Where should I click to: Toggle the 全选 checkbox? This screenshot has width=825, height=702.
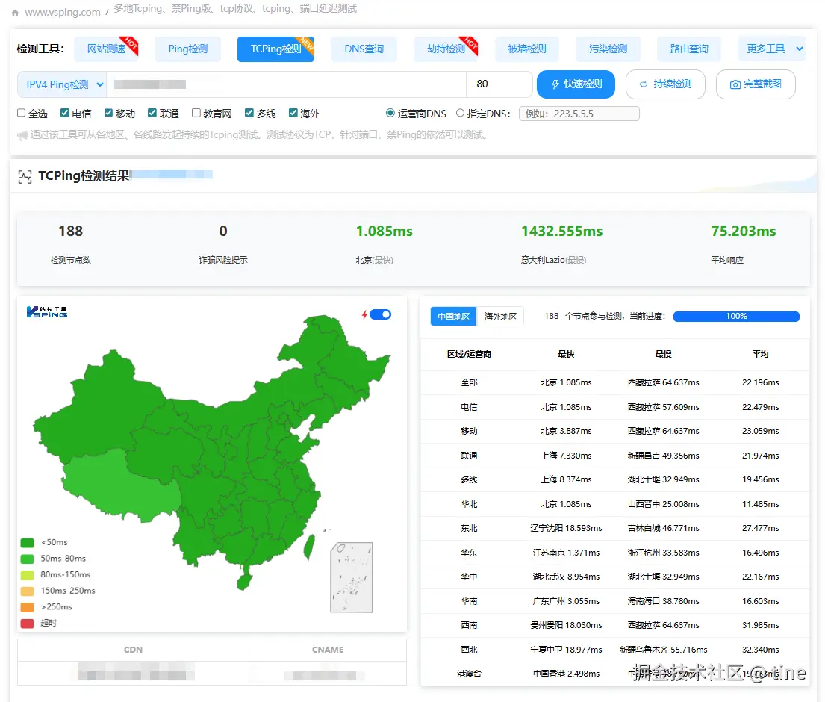tap(22, 113)
